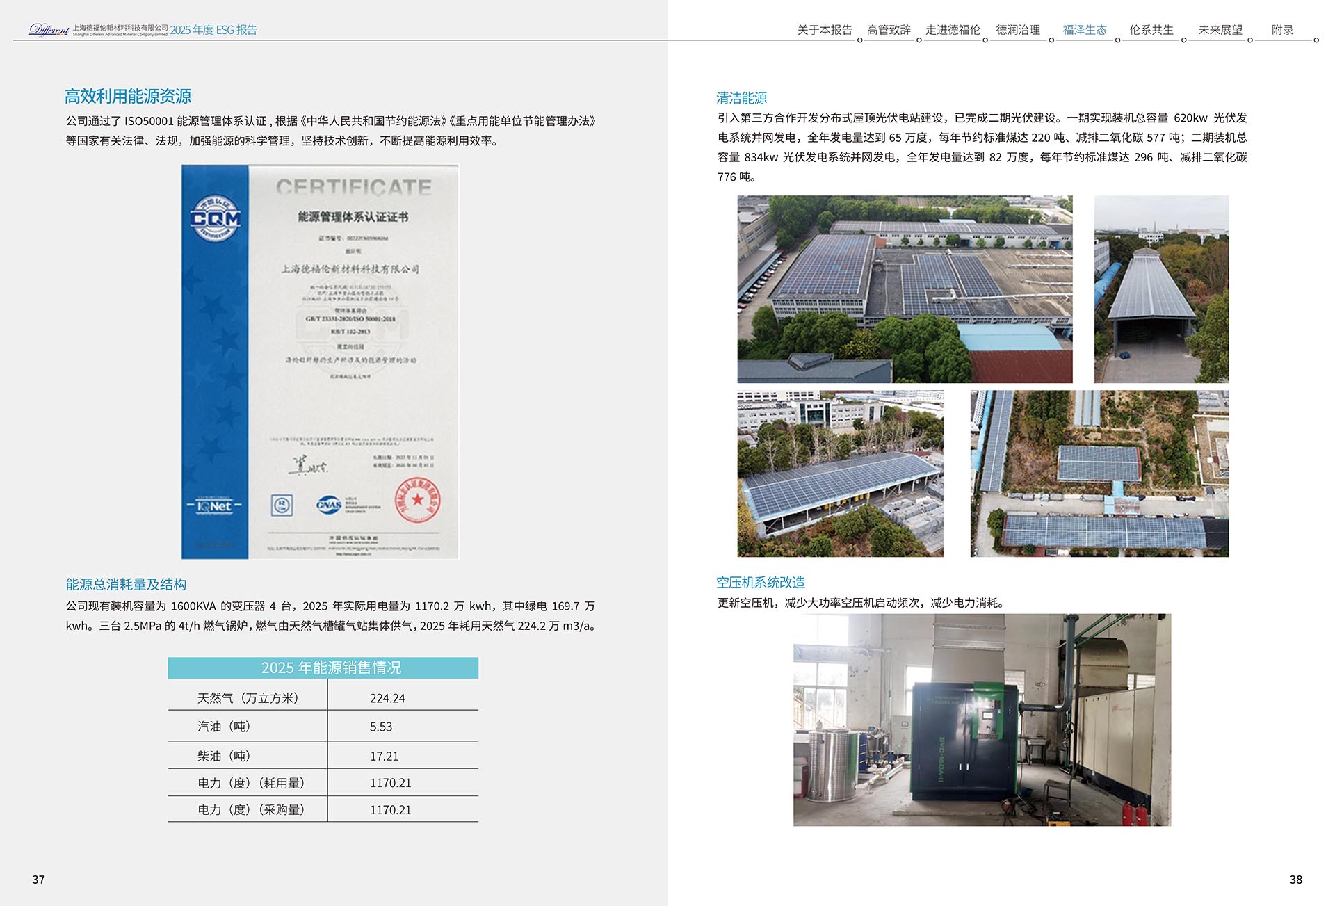Click the 走进德福伦 navigation entry
Image resolution: width=1335 pixels, height=906 pixels.
(x=954, y=29)
